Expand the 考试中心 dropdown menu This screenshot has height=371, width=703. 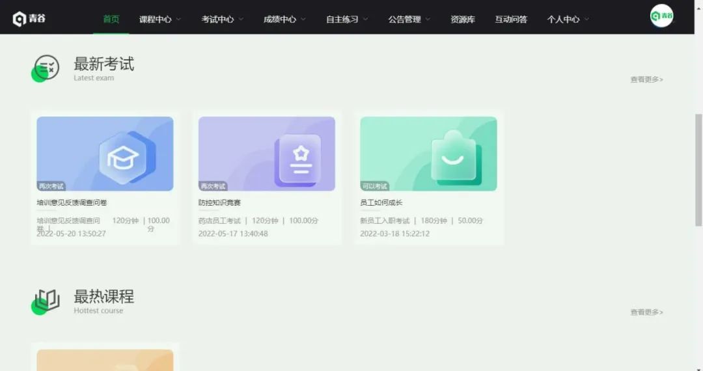click(x=223, y=20)
